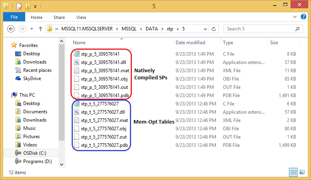Click the xtp breadcrumb in address path

pyautogui.click(x=169, y=29)
